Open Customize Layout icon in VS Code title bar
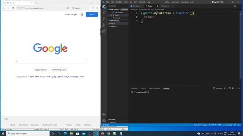Screen dimensions: 243x136 click(x=222, y=2)
